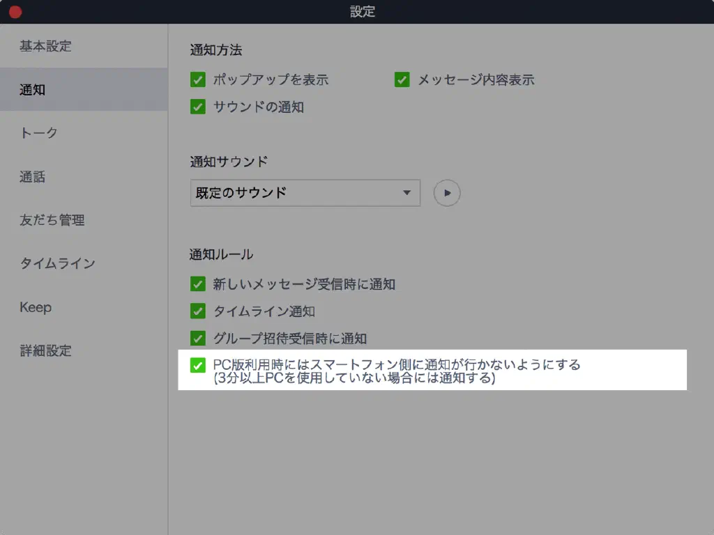Toggle グループ招待受信時に通知 checkbox

(x=198, y=339)
